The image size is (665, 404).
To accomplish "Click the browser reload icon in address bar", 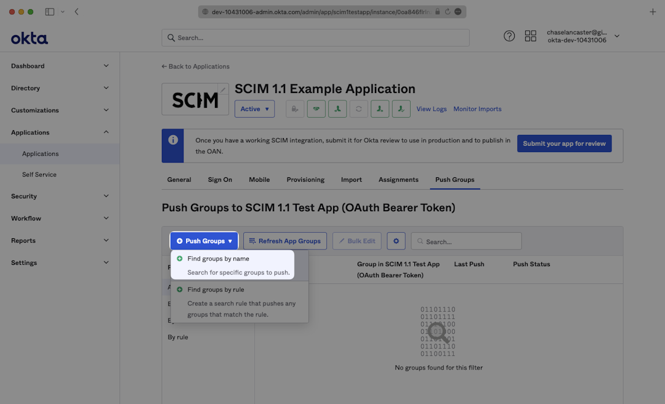I will [448, 12].
